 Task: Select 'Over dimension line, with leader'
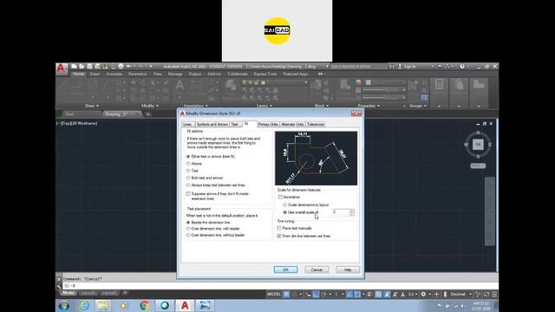[x=188, y=229]
